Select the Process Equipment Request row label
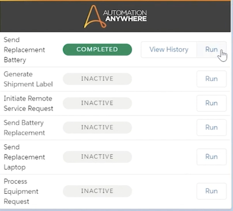The width and height of the screenshot is (233, 211). pos(21,191)
